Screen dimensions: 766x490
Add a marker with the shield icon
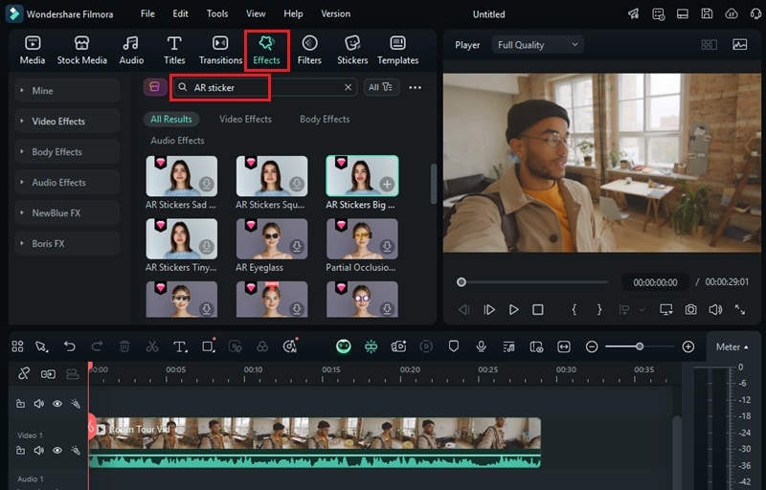coord(453,346)
